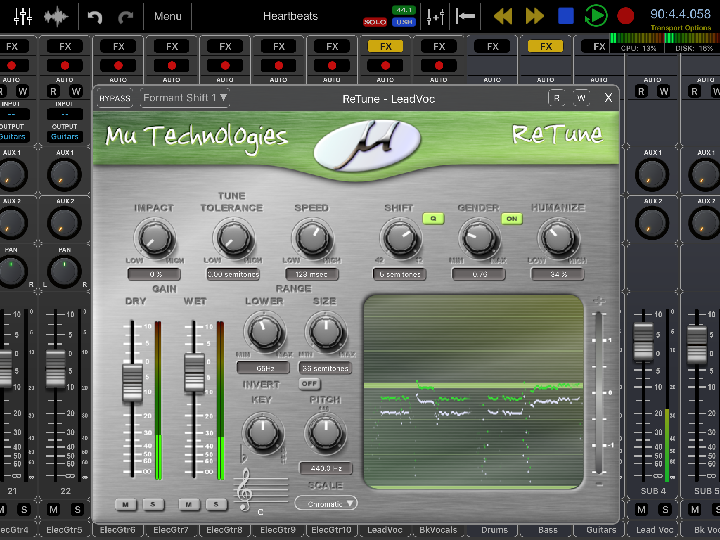Open the mixer view icon
The height and width of the screenshot is (540, 720).
pos(23,16)
